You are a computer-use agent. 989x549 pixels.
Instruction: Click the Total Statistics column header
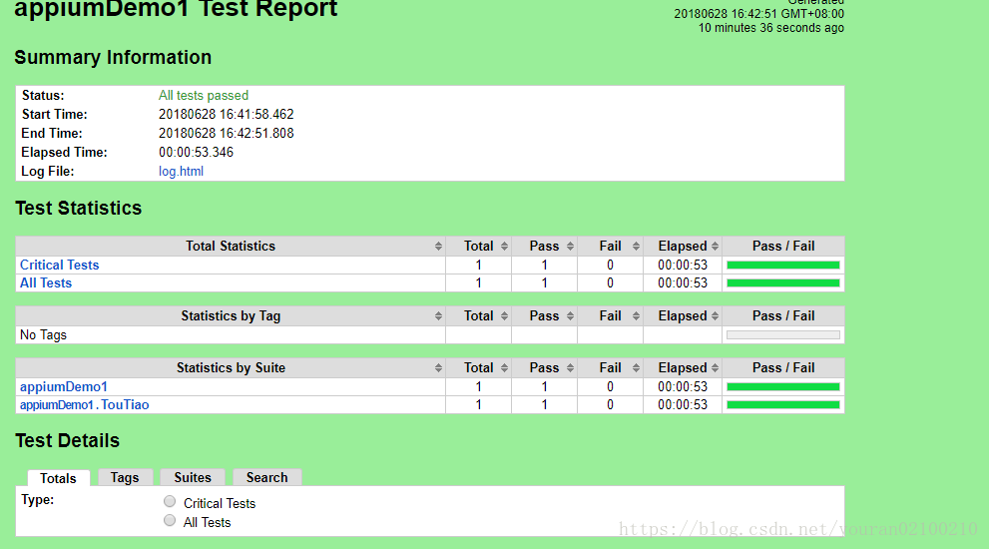pos(231,247)
